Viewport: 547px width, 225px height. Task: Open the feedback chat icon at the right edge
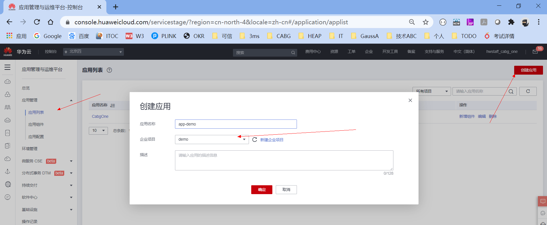point(543,201)
